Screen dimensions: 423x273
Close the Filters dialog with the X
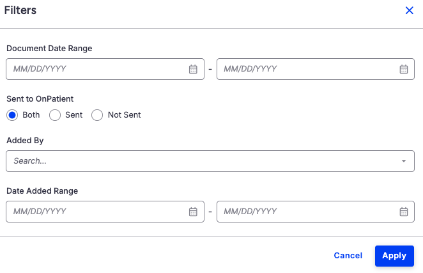410,10
